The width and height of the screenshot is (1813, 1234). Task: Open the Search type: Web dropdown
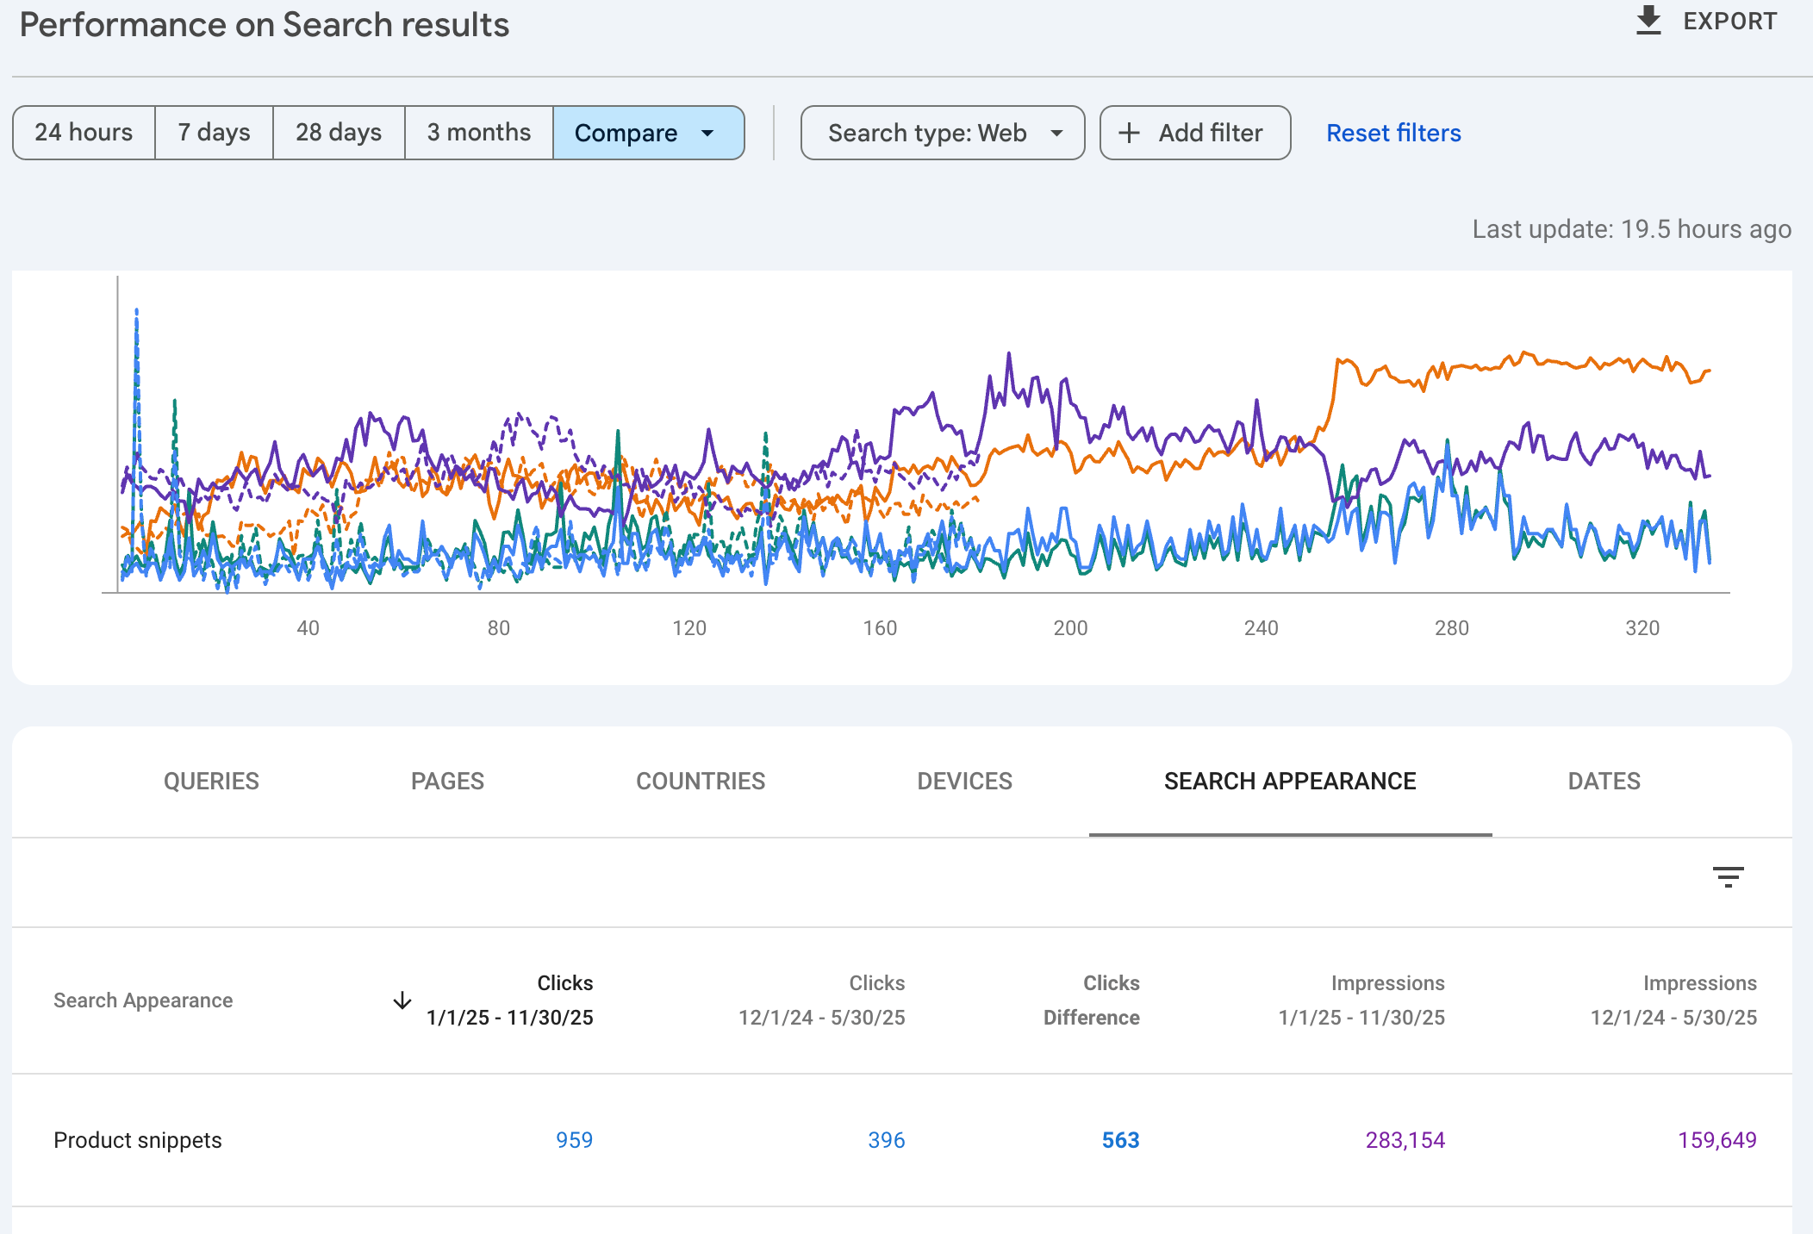point(943,133)
